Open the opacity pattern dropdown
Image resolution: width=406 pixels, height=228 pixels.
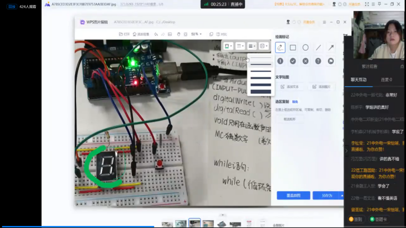264,46
